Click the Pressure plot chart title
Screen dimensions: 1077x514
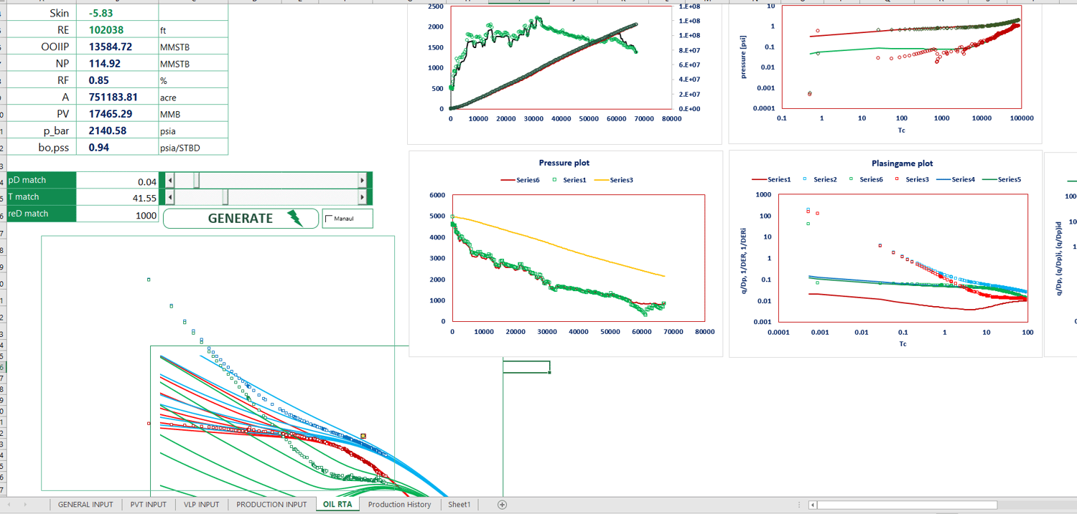(x=564, y=163)
